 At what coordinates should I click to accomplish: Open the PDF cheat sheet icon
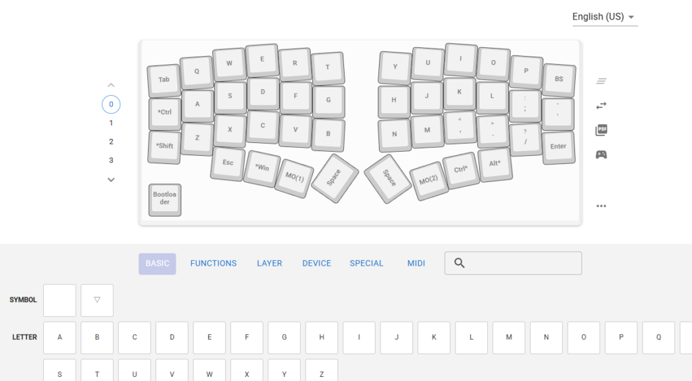pos(601,130)
